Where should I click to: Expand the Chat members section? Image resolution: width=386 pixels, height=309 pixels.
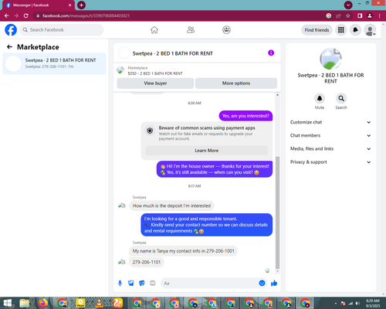tap(330, 135)
